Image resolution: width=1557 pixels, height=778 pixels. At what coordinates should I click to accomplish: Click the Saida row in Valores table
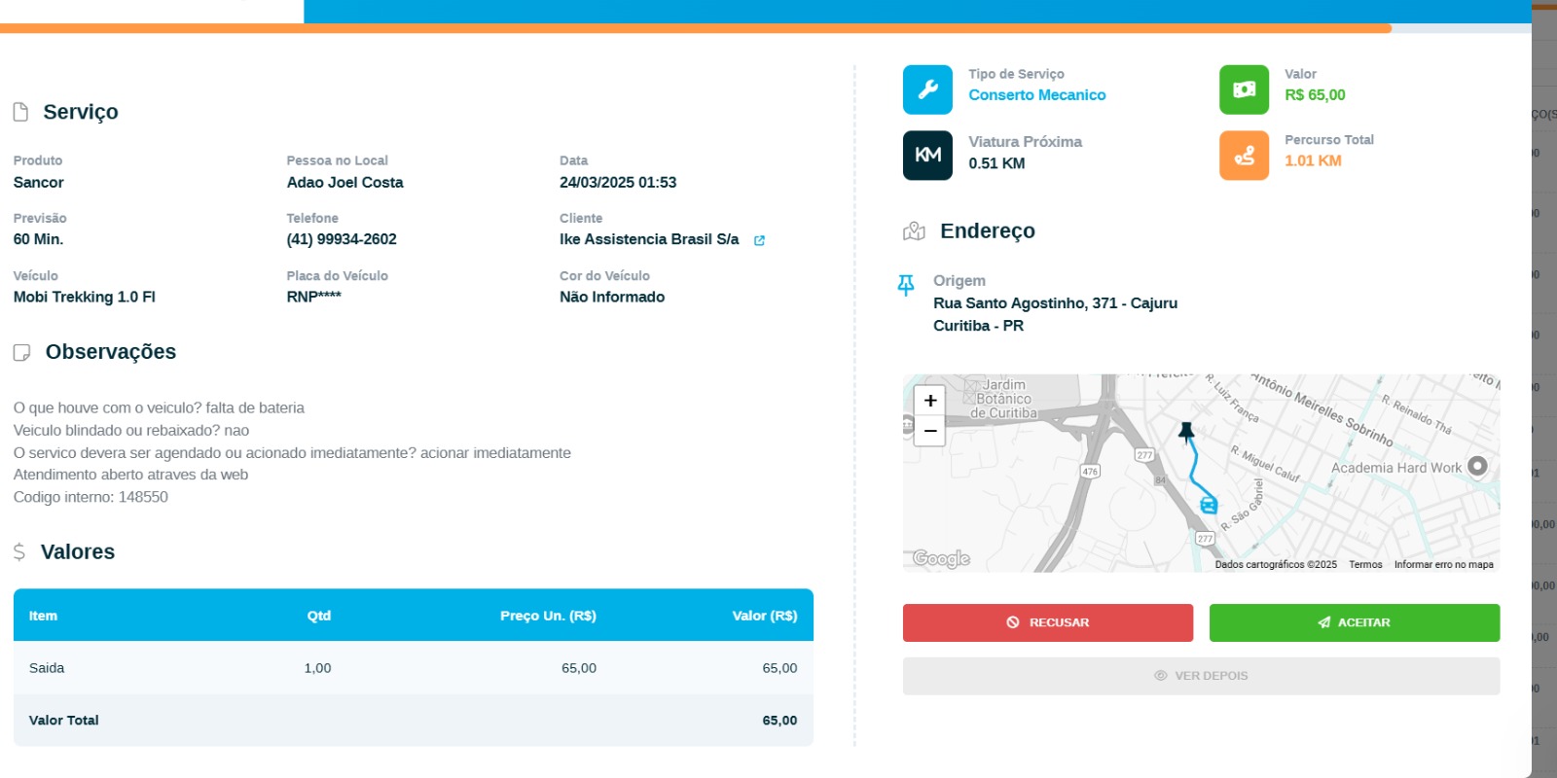pos(413,668)
